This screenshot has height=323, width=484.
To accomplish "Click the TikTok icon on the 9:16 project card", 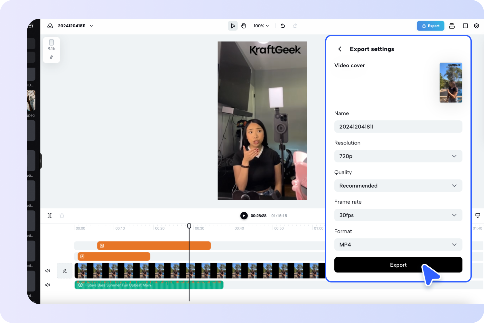I will (51, 57).
